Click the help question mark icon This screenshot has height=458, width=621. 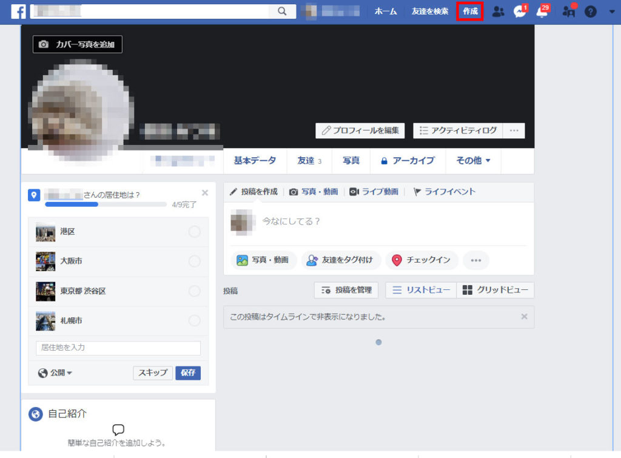(590, 12)
